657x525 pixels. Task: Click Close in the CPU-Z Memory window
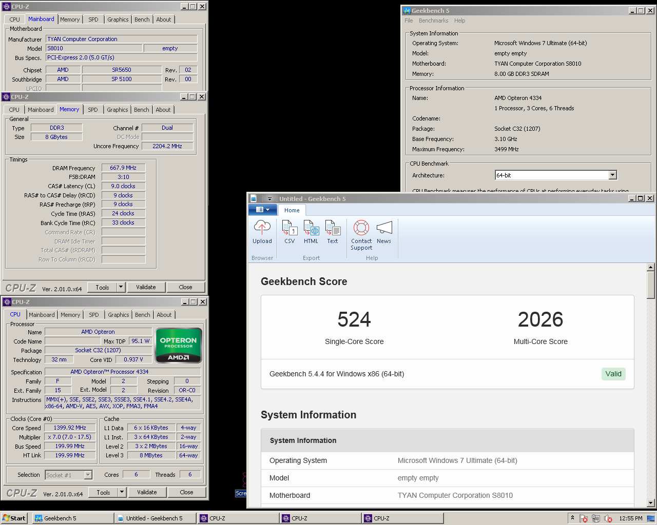click(185, 287)
